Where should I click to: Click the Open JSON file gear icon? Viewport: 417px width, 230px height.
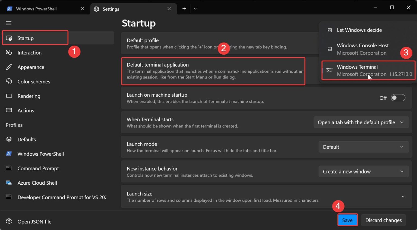pyautogui.click(x=9, y=221)
